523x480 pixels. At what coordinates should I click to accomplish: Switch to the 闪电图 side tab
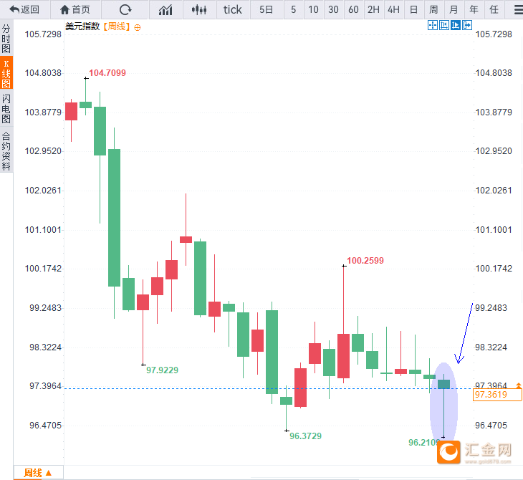coord(6,109)
